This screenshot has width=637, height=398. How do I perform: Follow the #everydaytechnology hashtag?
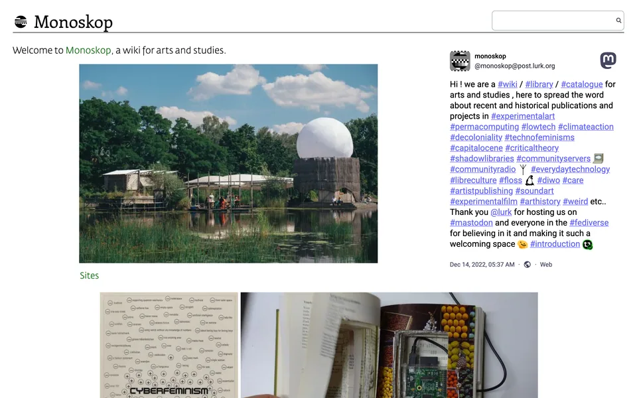coord(571,169)
